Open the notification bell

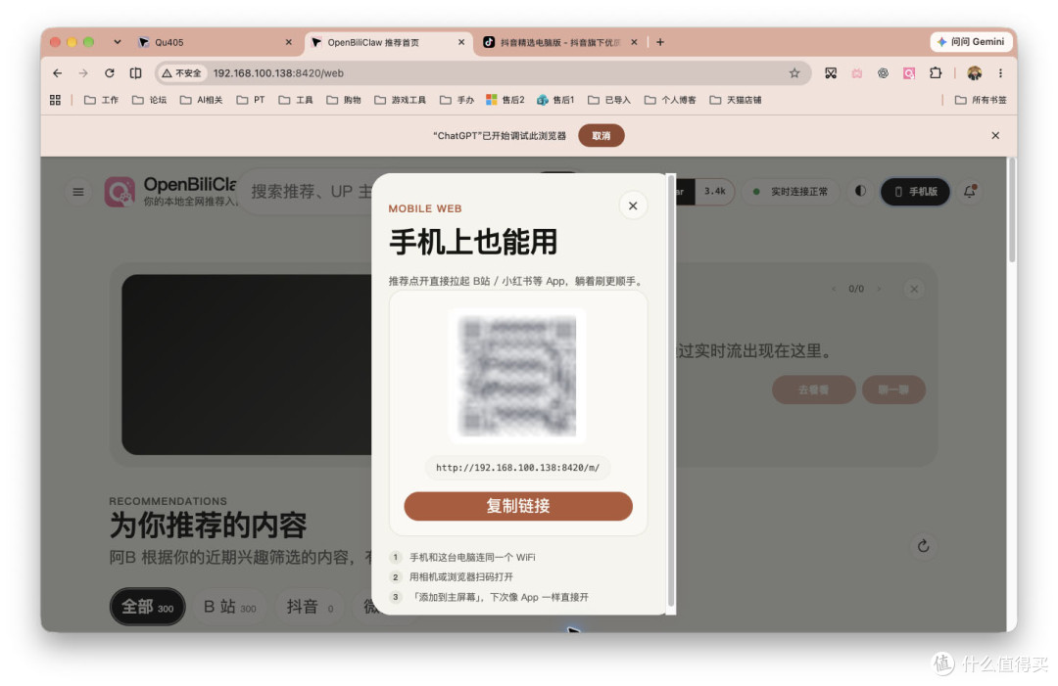pos(970,192)
